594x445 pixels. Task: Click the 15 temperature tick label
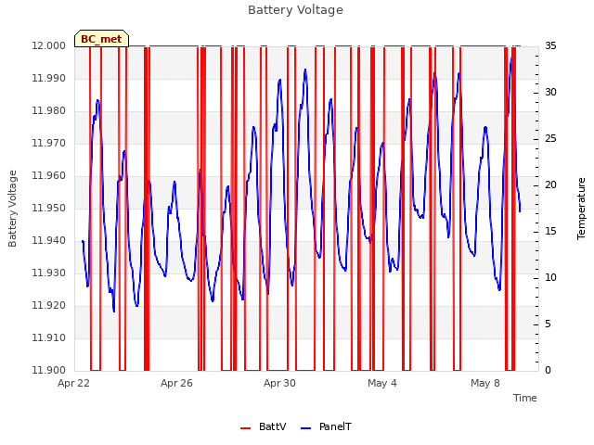(550, 232)
